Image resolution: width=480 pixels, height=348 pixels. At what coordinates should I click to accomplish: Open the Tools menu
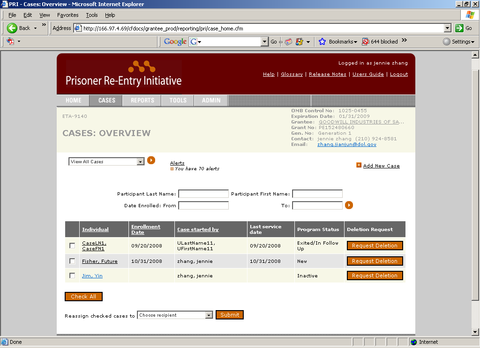point(91,15)
